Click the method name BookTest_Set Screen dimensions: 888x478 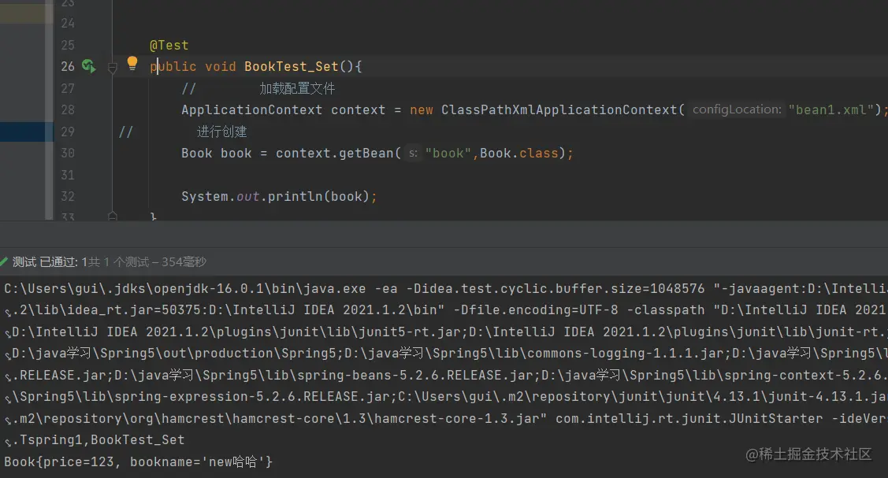click(291, 67)
